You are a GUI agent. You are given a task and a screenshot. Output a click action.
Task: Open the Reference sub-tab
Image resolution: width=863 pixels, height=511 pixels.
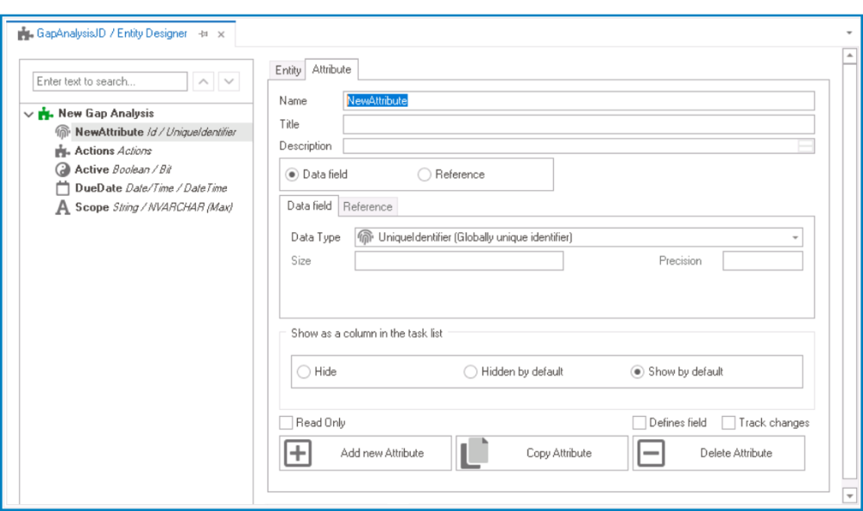tap(368, 206)
